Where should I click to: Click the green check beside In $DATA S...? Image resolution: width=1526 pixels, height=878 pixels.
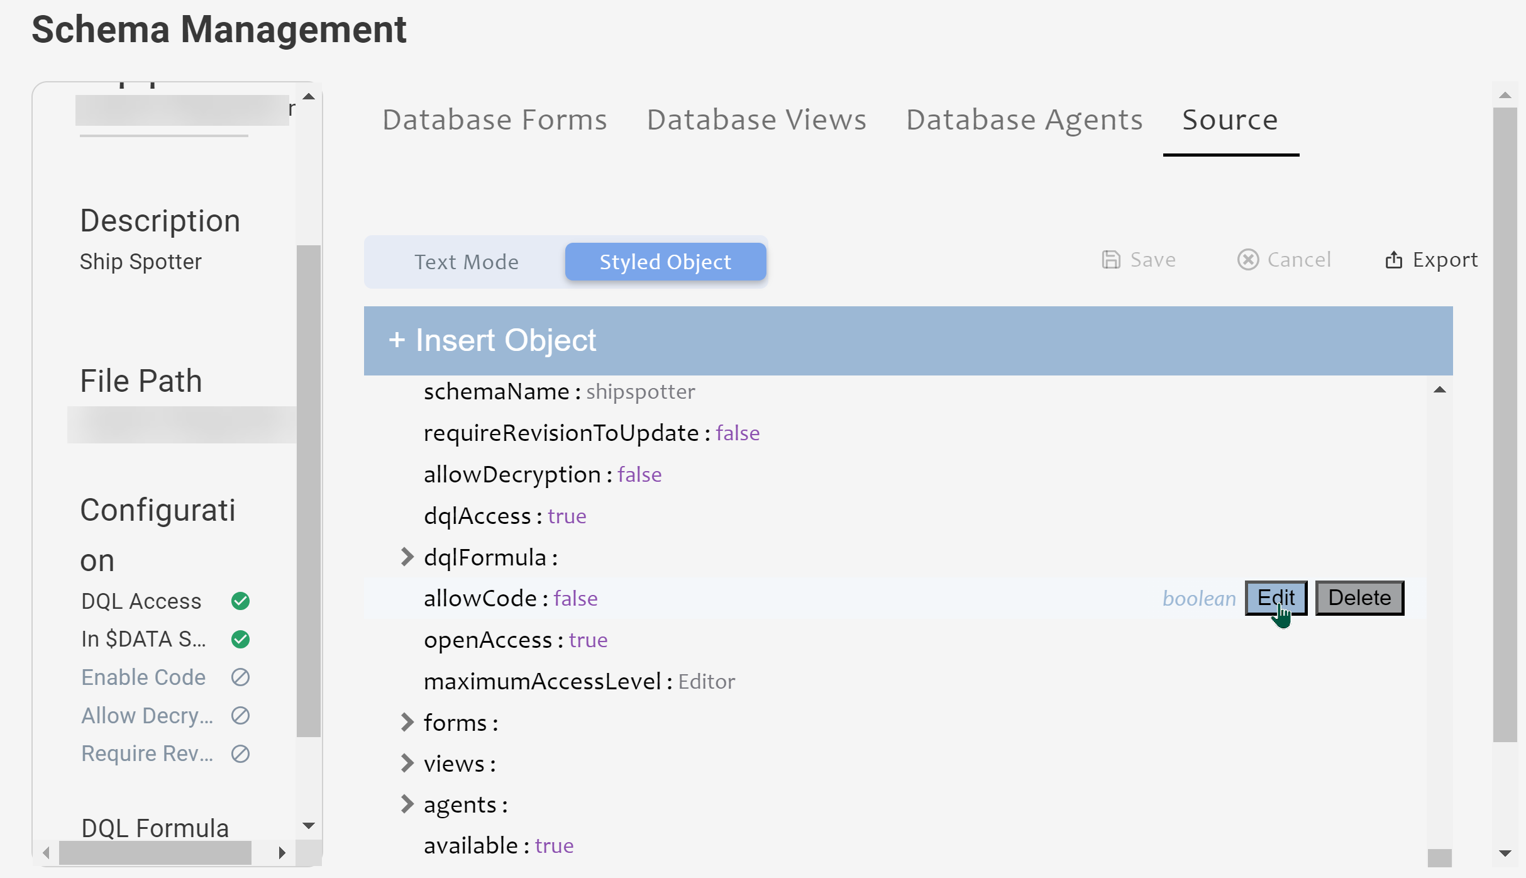tap(240, 640)
